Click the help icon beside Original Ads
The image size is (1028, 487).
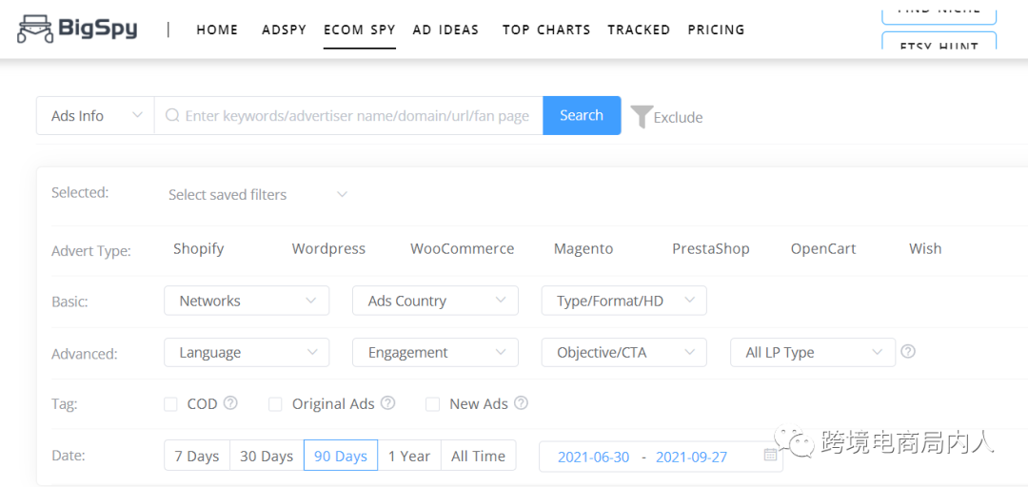(387, 402)
